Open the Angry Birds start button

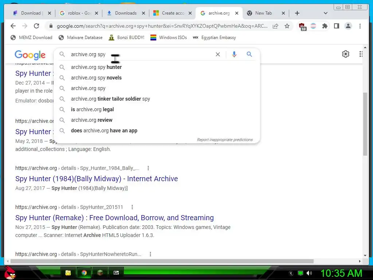coord(9,273)
